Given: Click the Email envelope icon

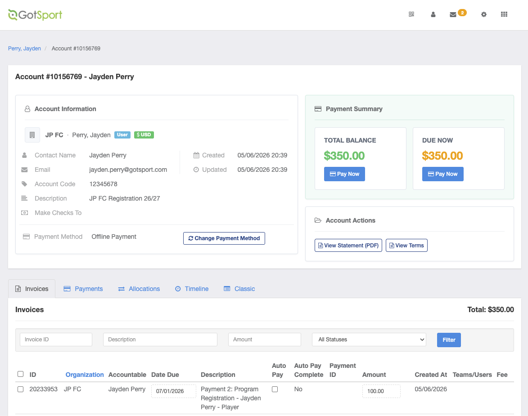Looking at the screenshot, I should pos(24,170).
